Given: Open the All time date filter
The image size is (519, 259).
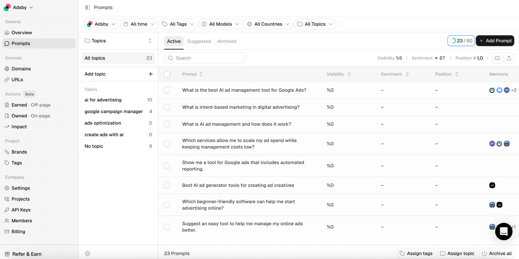Looking at the screenshot, I should pos(139,24).
